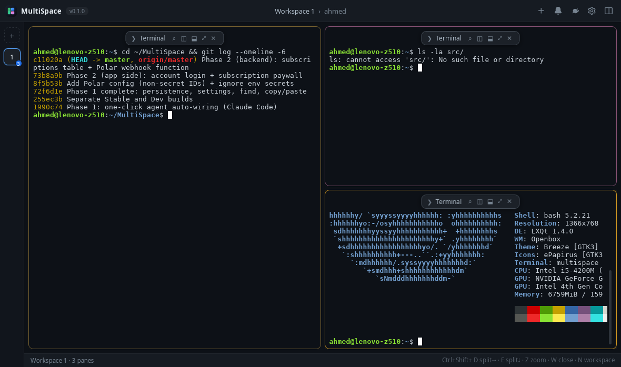Screen dimensions: 621x367
Task: Click the ahmed breadcrumb item
Action: click(335, 11)
